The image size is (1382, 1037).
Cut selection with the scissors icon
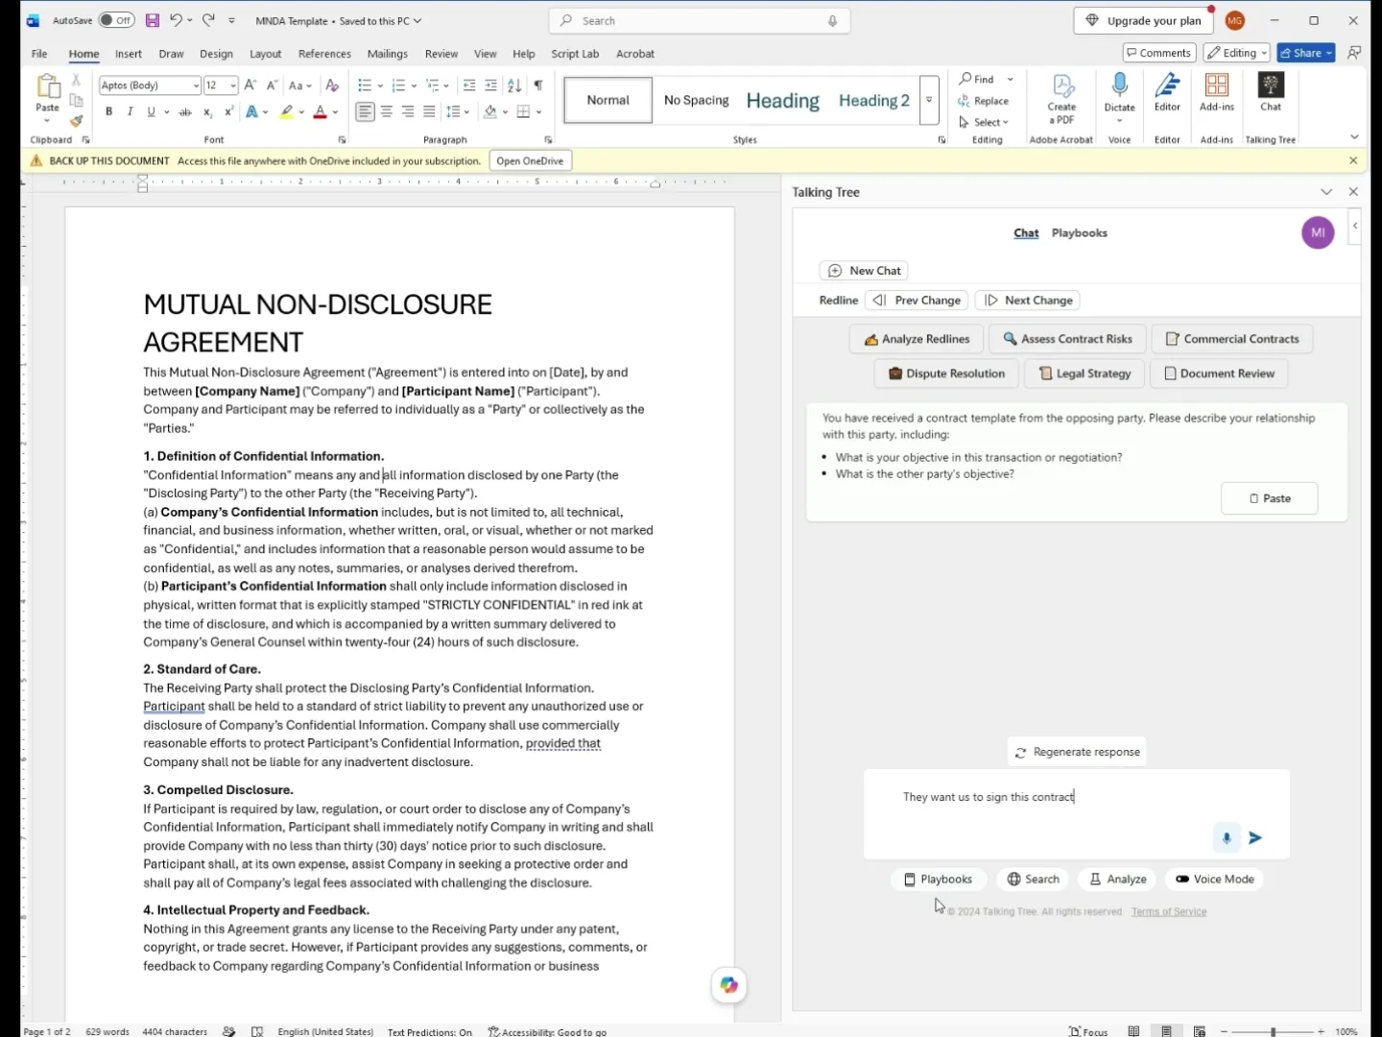(76, 80)
